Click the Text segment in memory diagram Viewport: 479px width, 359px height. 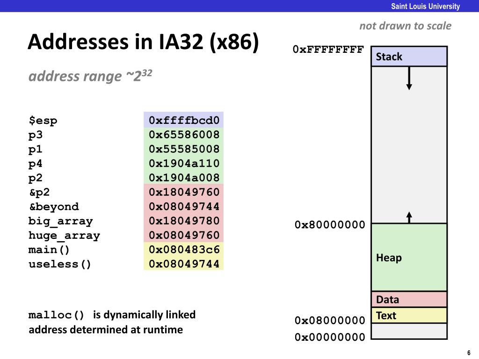(x=409, y=316)
